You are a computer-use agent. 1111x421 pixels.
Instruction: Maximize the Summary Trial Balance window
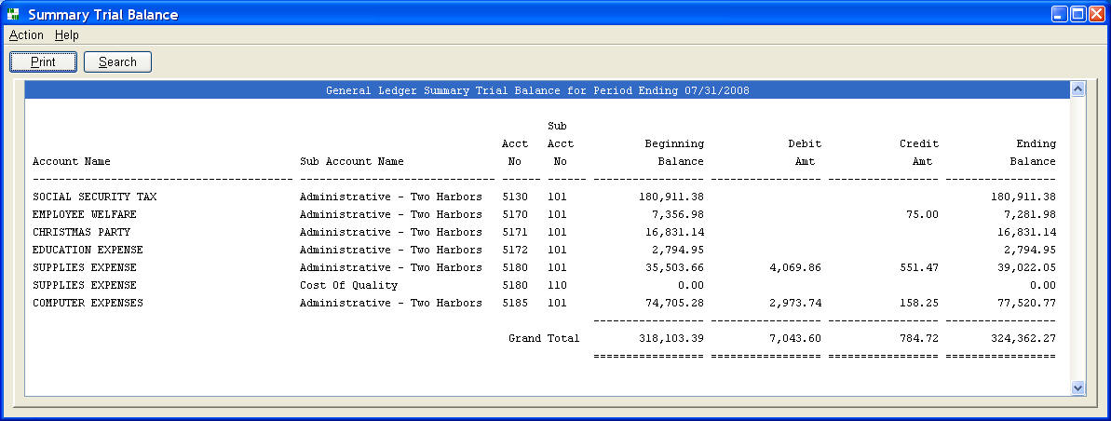pyautogui.click(x=1077, y=14)
